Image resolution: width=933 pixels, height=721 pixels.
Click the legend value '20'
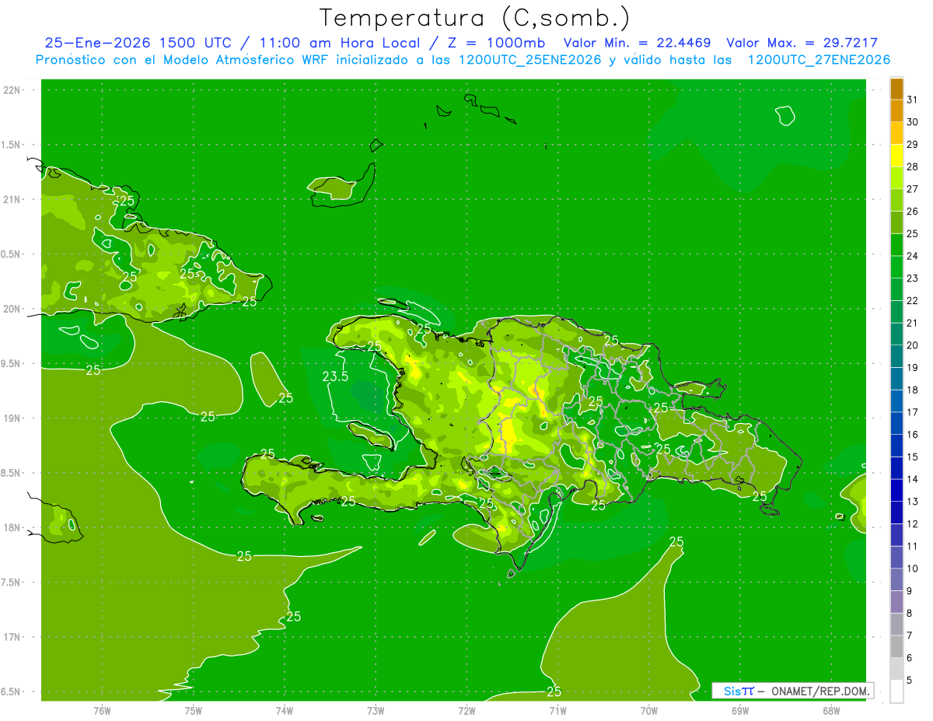coord(912,345)
